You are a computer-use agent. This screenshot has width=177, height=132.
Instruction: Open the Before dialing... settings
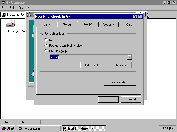120,82
